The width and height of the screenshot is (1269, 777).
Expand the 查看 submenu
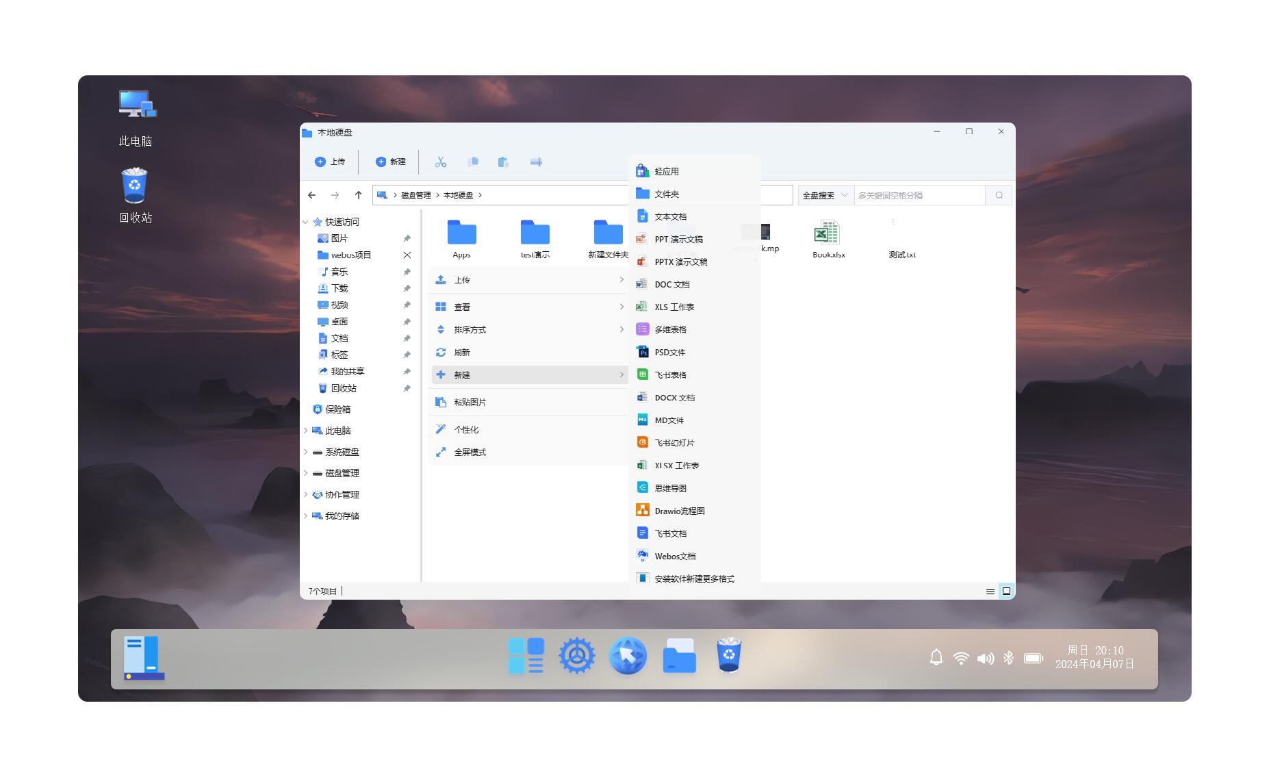click(x=530, y=307)
